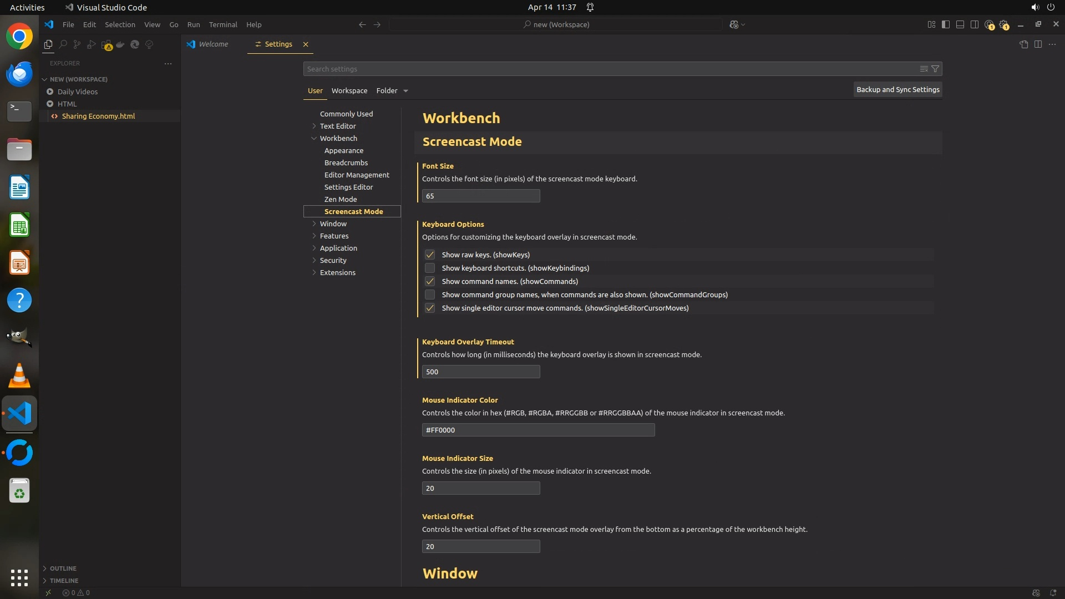Open Settings JSON file icon
The height and width of the screenshot is (599, 1065).
pyautogui.click(x=1023, y=44)
